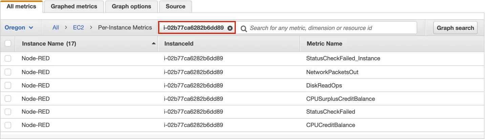Select Per-Instance Metrics breadcrumb
The height and width of the screenshot is (139, 485).
125,28
